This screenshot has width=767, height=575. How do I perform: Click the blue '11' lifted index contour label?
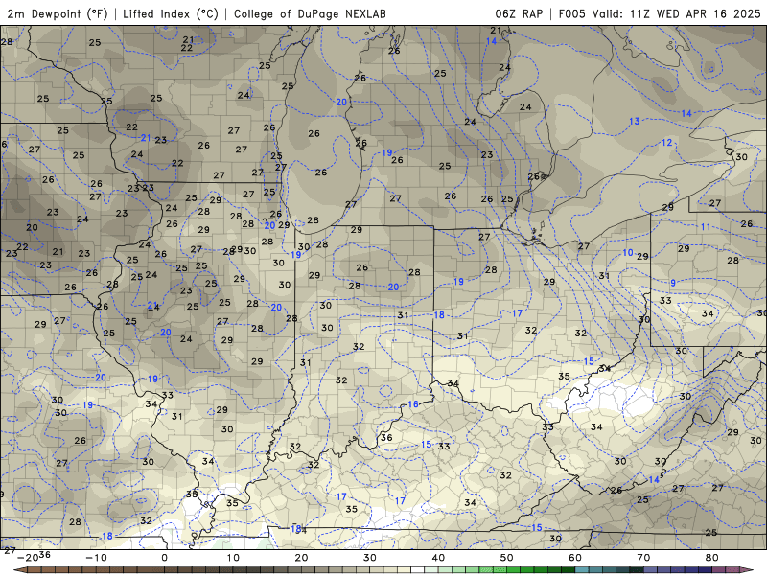pos(706,227)
